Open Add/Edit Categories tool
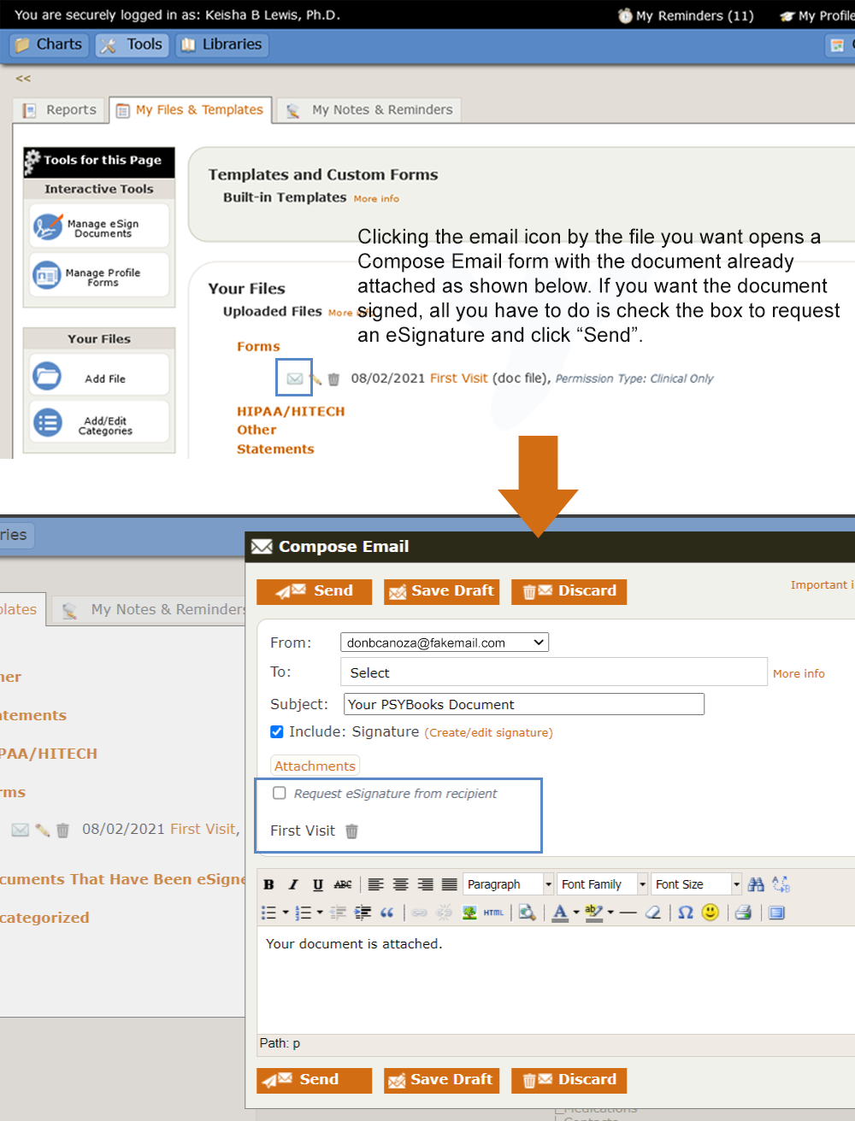This screenshot has width=855, height=1121. pyautogui.click(x=99, y=423)
